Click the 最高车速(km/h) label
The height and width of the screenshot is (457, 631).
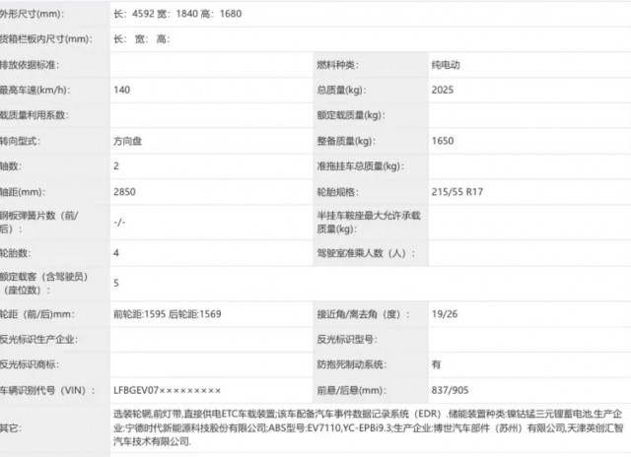(35, 90)
